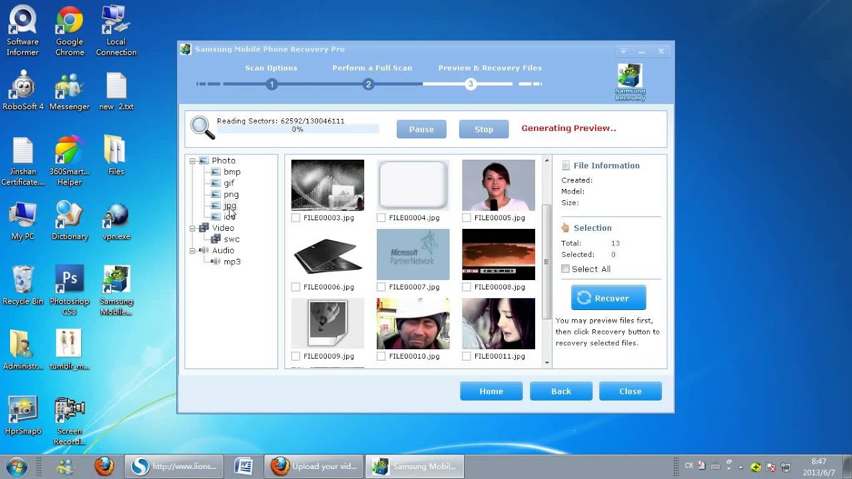852x479 pixels.
Task: Open the title bar dropdown arrow menu
Action: coord(623,51)
